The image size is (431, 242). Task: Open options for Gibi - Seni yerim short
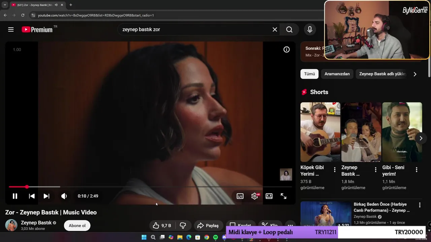(417, 170)
